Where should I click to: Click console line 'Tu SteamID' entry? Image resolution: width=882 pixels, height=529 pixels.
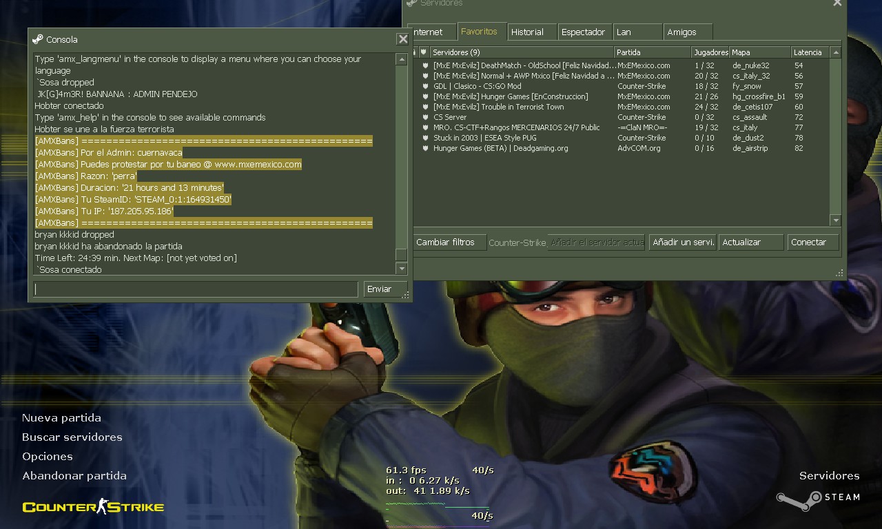point(133,200)
